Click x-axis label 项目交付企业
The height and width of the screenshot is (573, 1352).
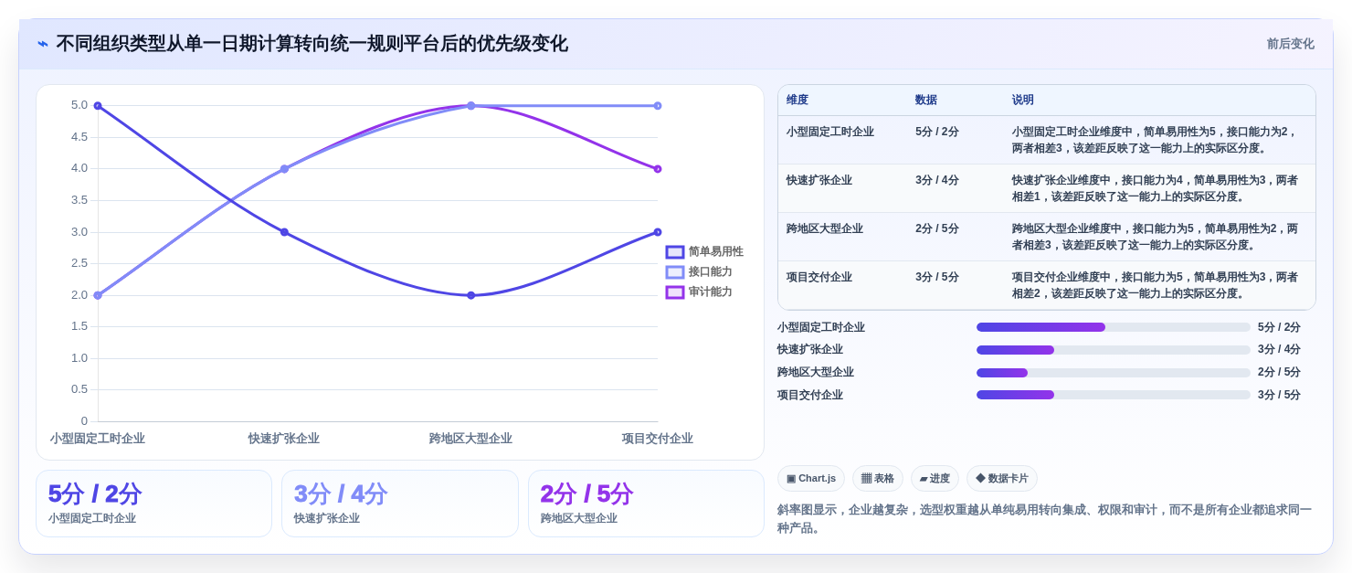tap(658, 439)
